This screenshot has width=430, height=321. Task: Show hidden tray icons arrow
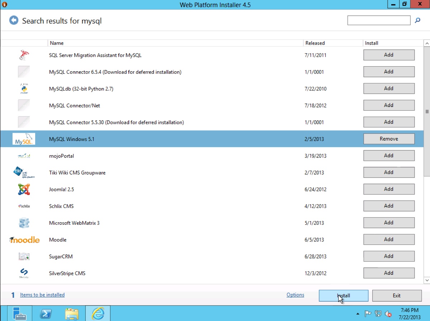(358, 313)
